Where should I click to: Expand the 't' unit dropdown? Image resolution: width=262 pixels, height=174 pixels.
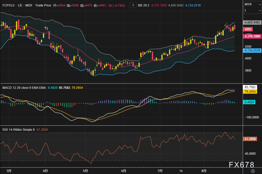pos(252,10)
